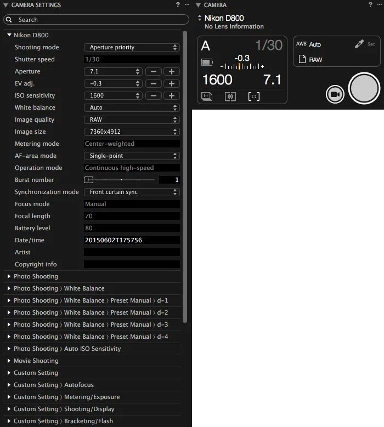Collapse the Nikon D800 settings group
384x427 pixels.
[9, 35]
